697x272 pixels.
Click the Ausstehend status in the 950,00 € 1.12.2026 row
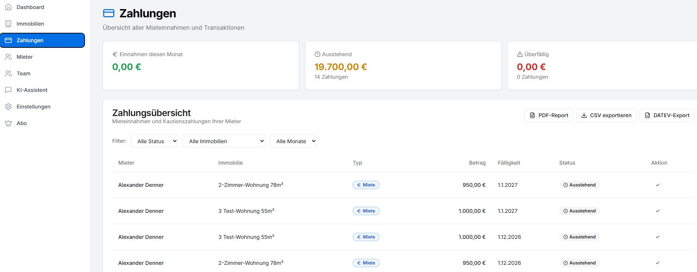(579, 263)
